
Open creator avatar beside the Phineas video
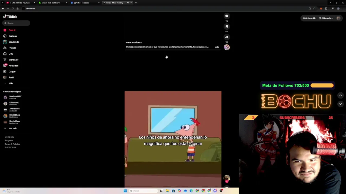pyautogui.click(x=227, y=178)
